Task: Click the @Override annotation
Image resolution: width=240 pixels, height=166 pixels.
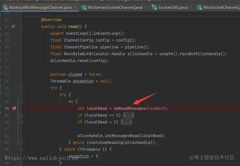Action: click(52, 20)
